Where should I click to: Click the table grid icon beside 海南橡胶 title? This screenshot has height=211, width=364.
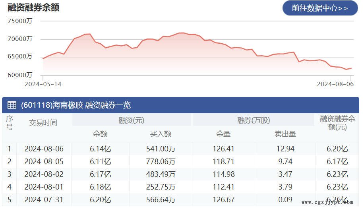tap(12, 105)
